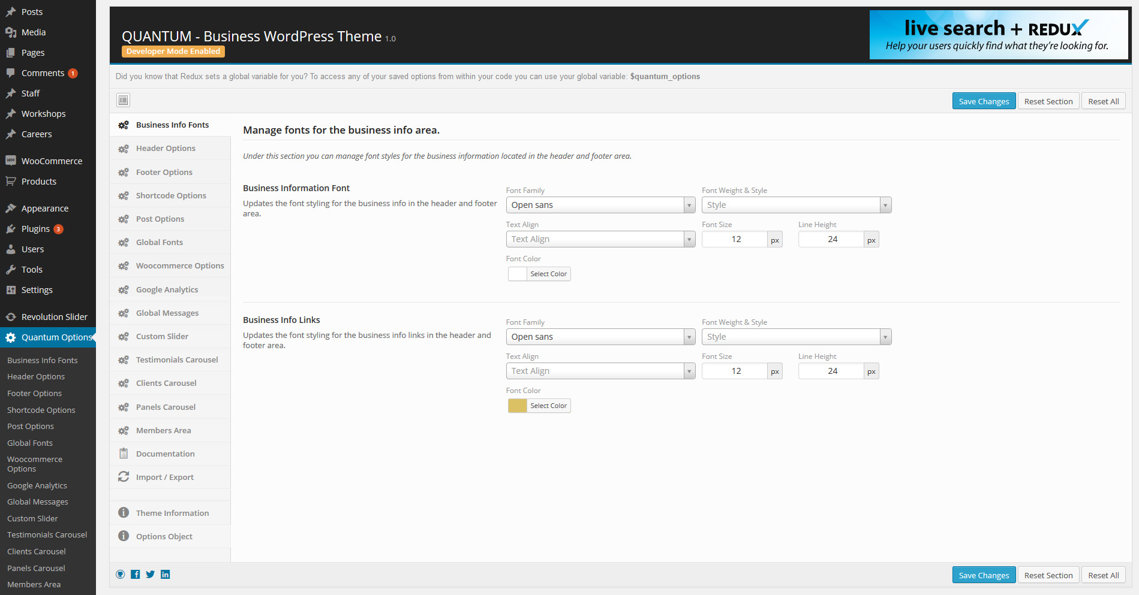Viewport: 1139px width, 595px height.
Task: Click the Documentation clipboard icon
Action: (124, 454)
